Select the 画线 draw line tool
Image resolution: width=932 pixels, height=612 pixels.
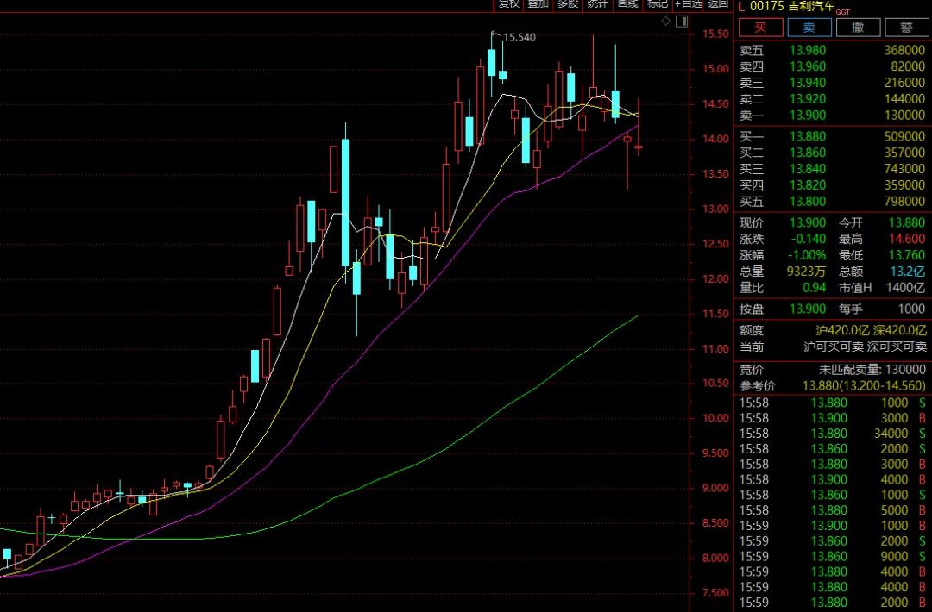(627, 4)
